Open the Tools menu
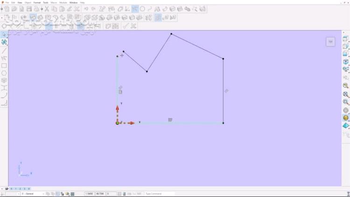The width and height of the screenshot is (350, 197). pyautogui.click(x=46, y=3)
